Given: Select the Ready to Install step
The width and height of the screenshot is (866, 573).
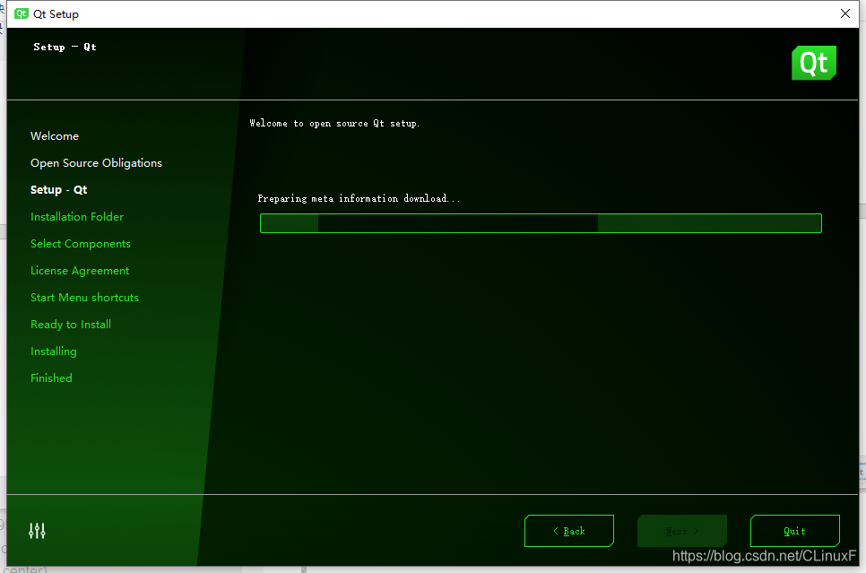Looking at the screenshot, I should pyautogui.click(x=71, y=325).
